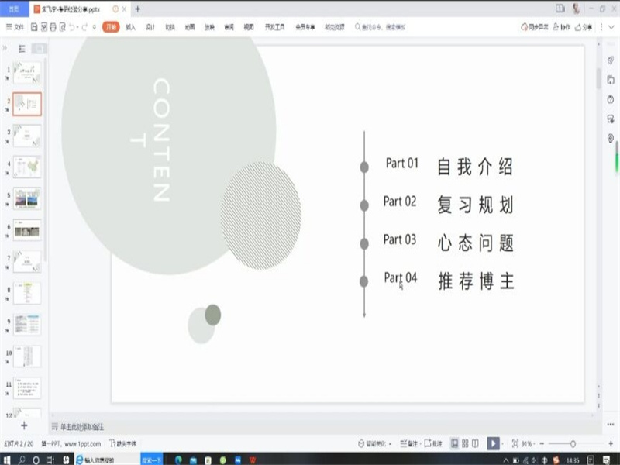This screenshot has width=620, height=465.
Task: Click the undo arrow icon
Action: point(73,27)
